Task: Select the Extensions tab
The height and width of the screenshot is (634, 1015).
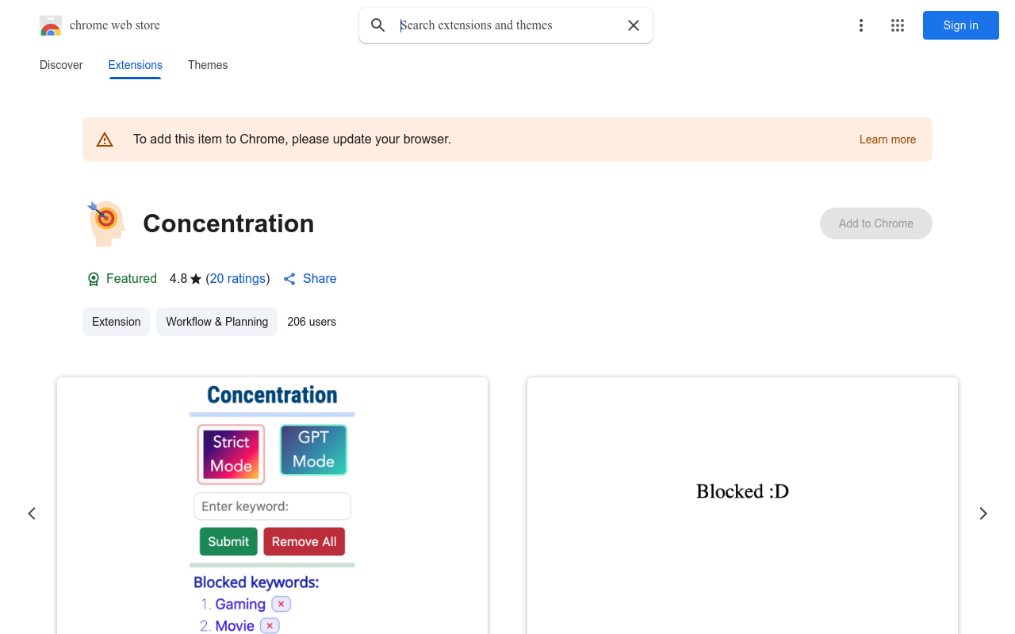Action: (x=136, y=65)
